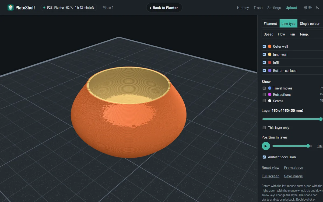The height and width of the screenshot is (202, 323).
Task: Play the layer position animation
Action: tap(266, 146)
